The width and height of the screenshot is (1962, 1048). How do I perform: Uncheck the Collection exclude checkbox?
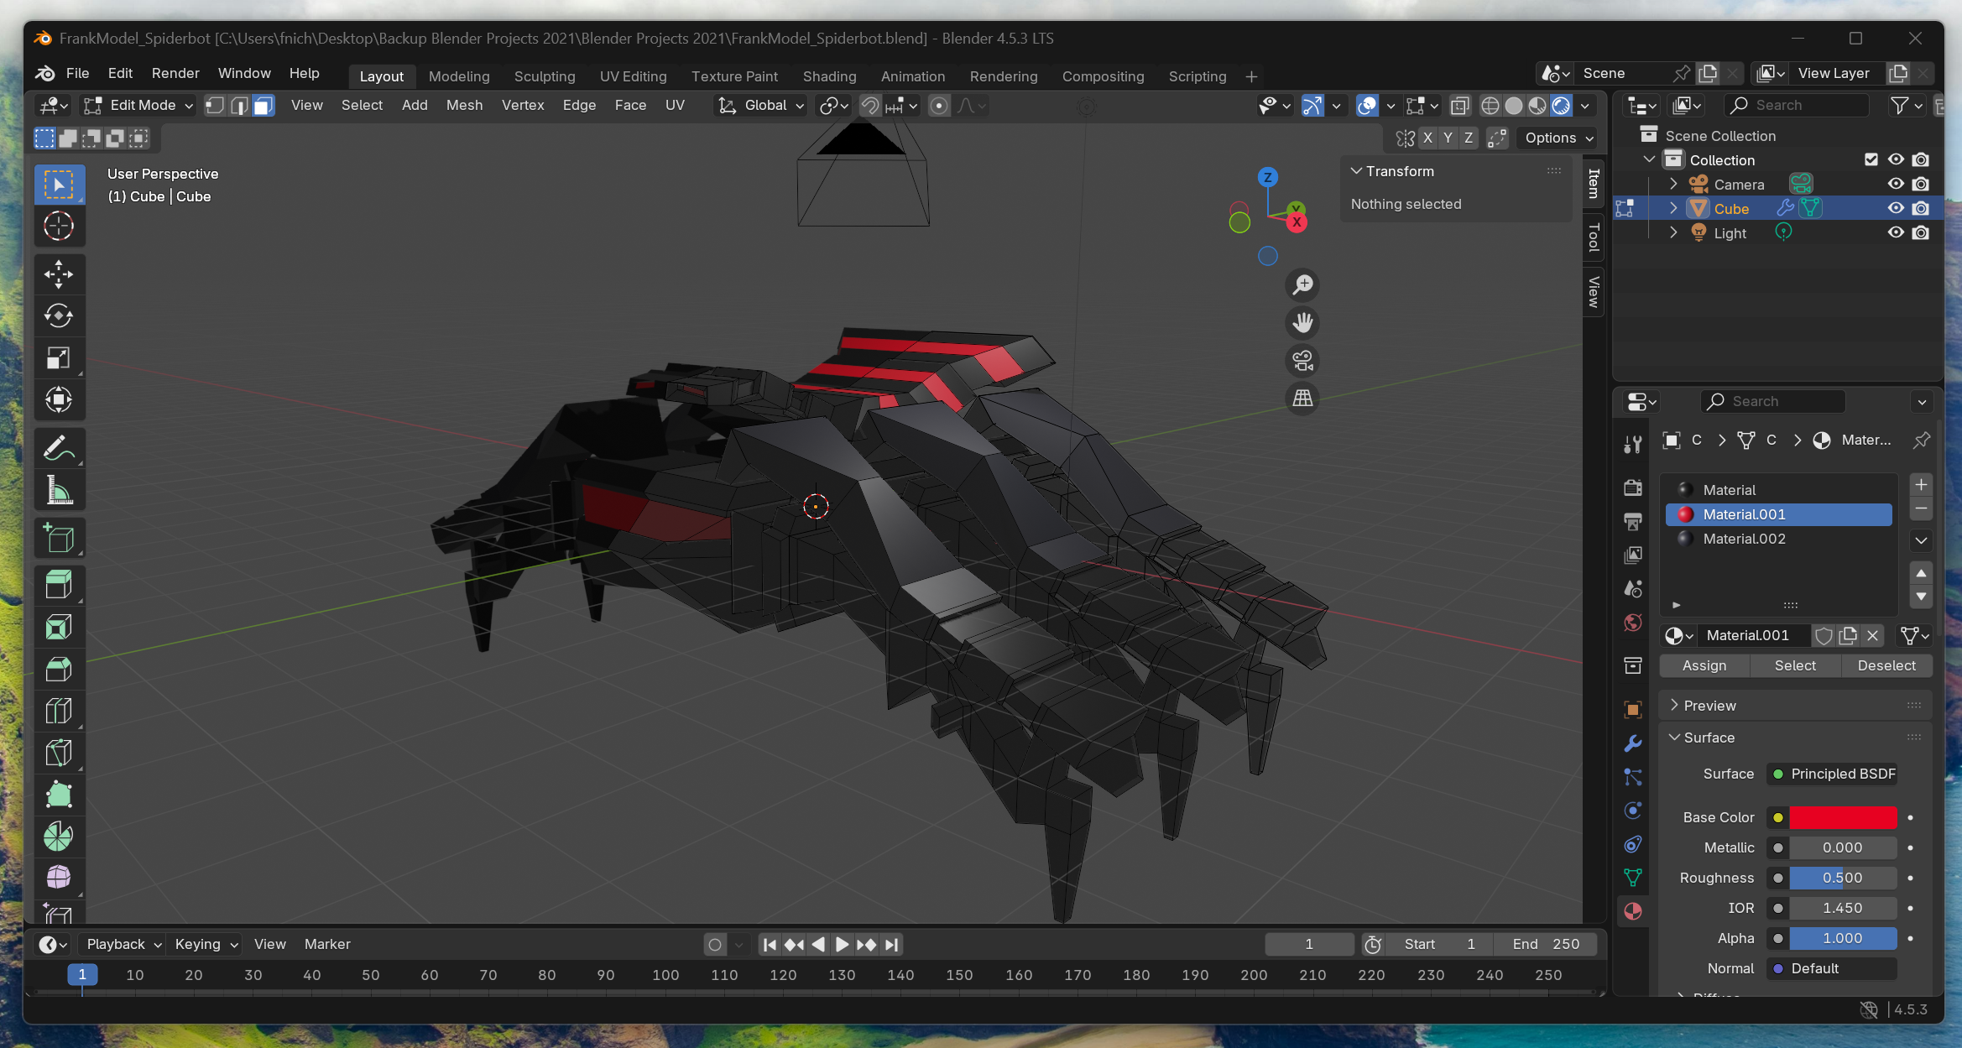1871,159
